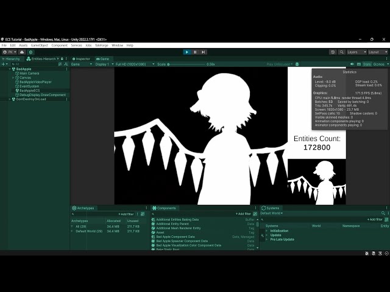Select BadAppleVideoPlayer object
The width and height of the screenshot is (390, 292).
pyautogui.click(x=35, y=82)
